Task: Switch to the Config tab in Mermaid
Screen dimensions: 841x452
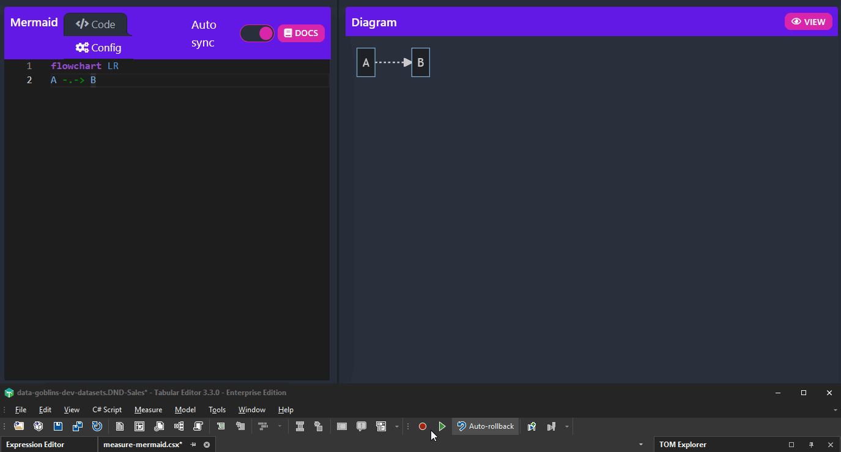Action: (x=98, y=48)
